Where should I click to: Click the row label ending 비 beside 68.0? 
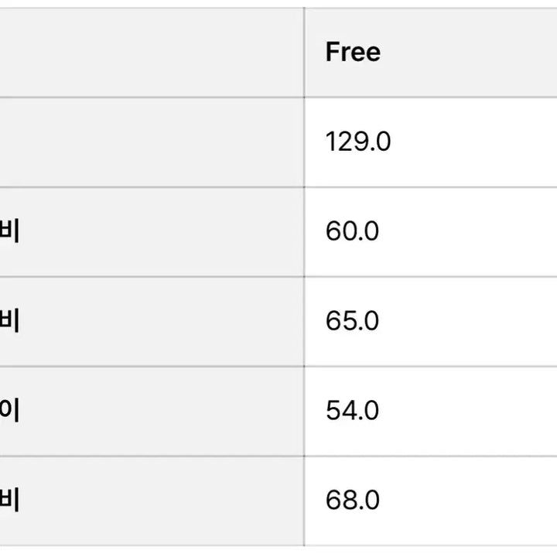(9, 501)
